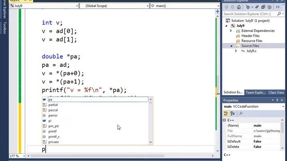This screenshot has height=161, width=287.
Task: Toggle auto-hide pin on Properties panel
Action: [x=277, y=100]
